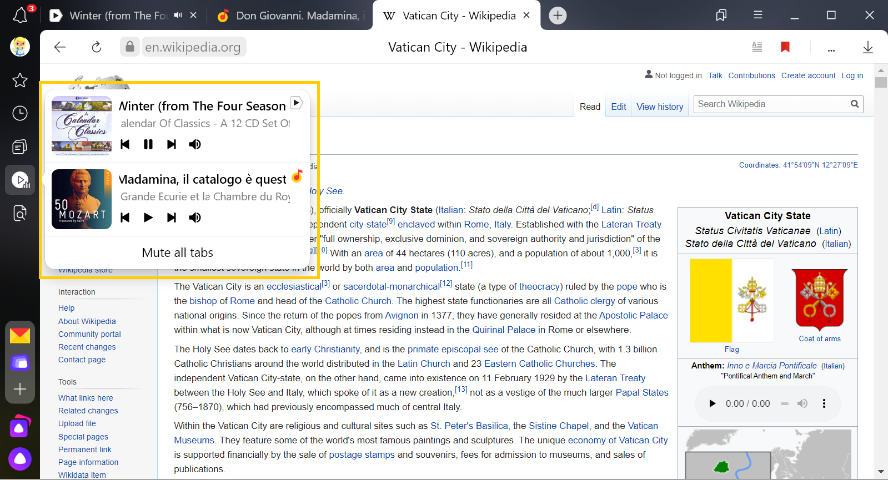The width and height of the screenshot is (888, 480).
Task: Open the mail app in sidebar
Action: 20,336
